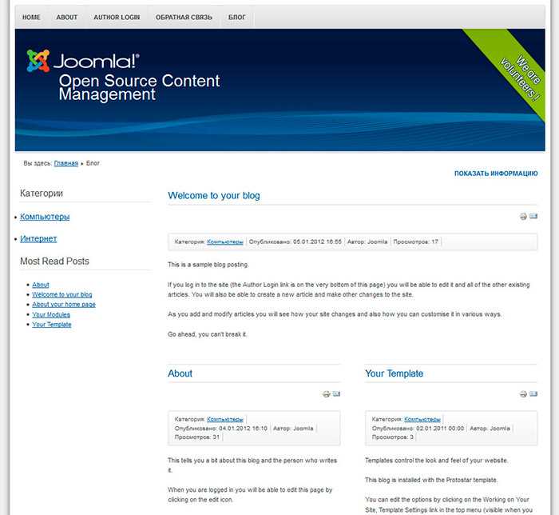This screenshot has width=559, height=515.
Task: Click the Главная breadcrumb link
Action: [x=66, y=163]
